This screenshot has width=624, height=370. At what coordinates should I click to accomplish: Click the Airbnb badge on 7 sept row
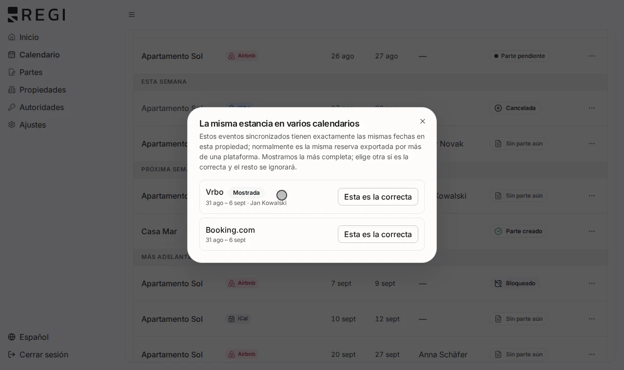pos(242,283)
